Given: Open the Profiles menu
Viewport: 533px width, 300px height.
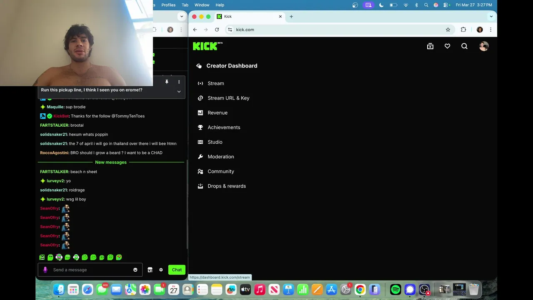Looking at the screenshot, I should pyautogui.click(x=168, y=5).
